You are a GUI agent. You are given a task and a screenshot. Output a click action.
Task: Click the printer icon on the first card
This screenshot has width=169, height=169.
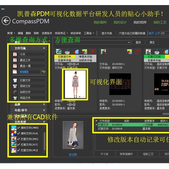click(x=67, y=52)
